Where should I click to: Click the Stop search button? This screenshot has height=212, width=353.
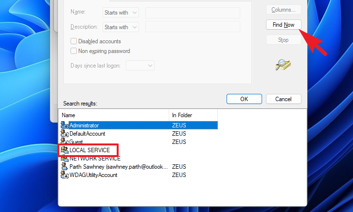(x=283, y=40)
